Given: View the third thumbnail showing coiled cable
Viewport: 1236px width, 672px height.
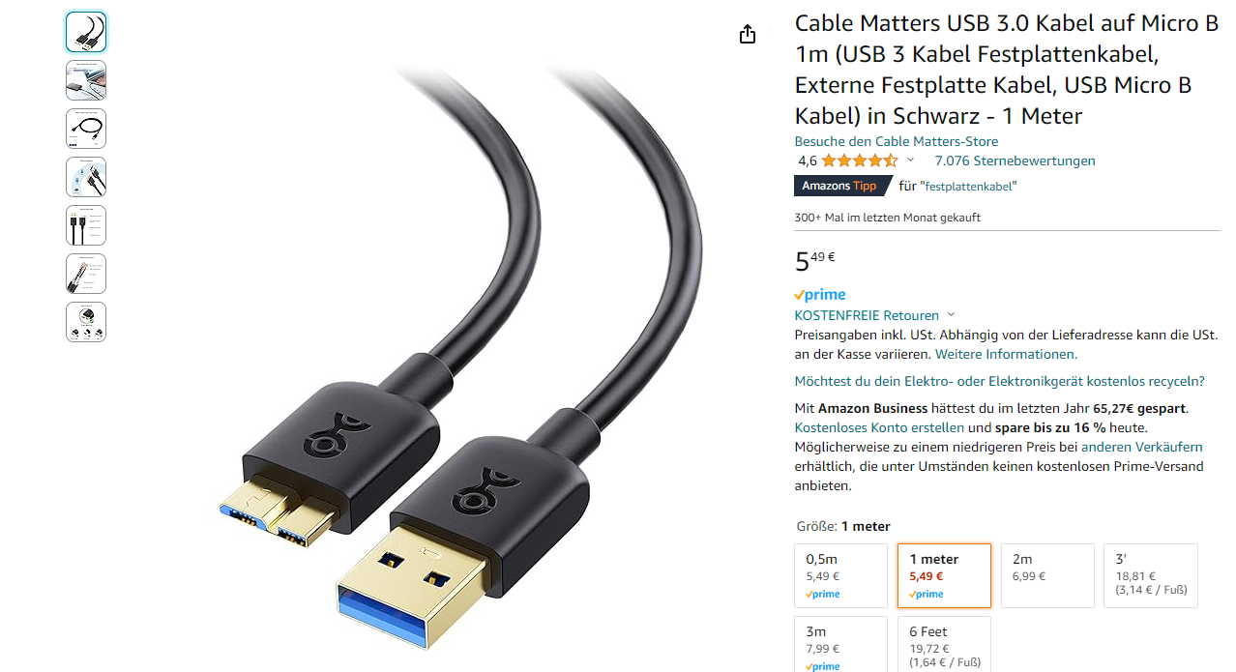Looking at the screenshot, I should click(86, 129).
